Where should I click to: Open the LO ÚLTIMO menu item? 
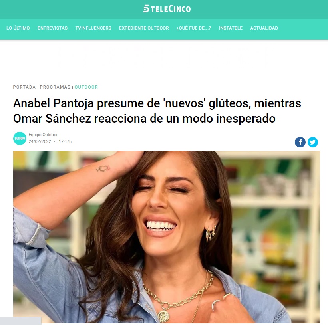18,28
